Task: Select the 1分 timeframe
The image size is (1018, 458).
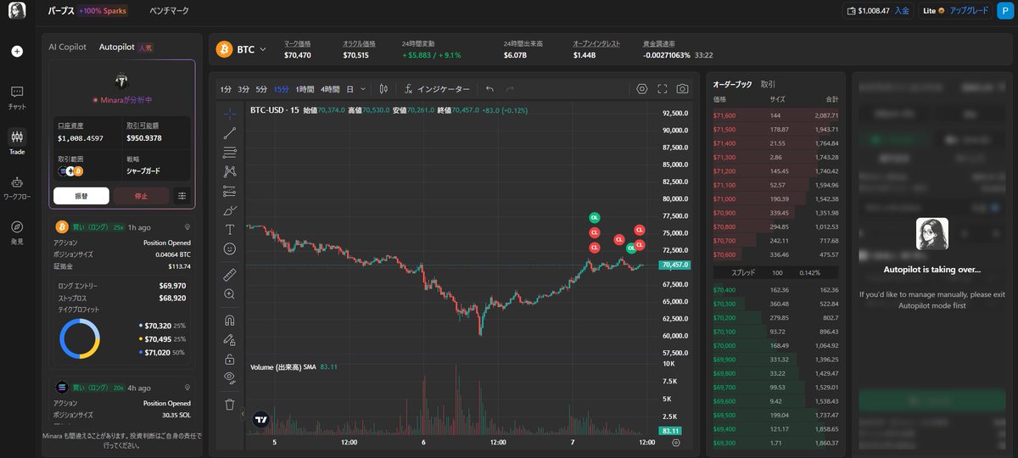Action: 226,89
